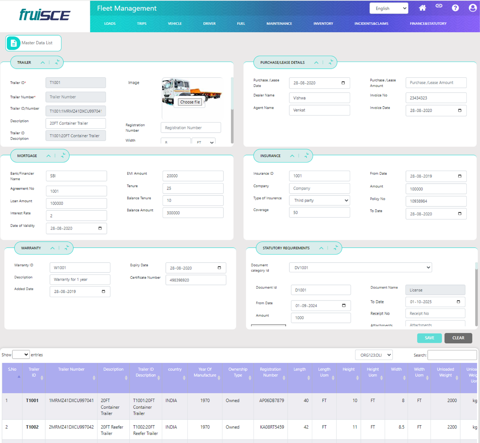This screenshot has height=443, width=480.
Task: Open the VEHICLE menu
Action: coord(175,24)
